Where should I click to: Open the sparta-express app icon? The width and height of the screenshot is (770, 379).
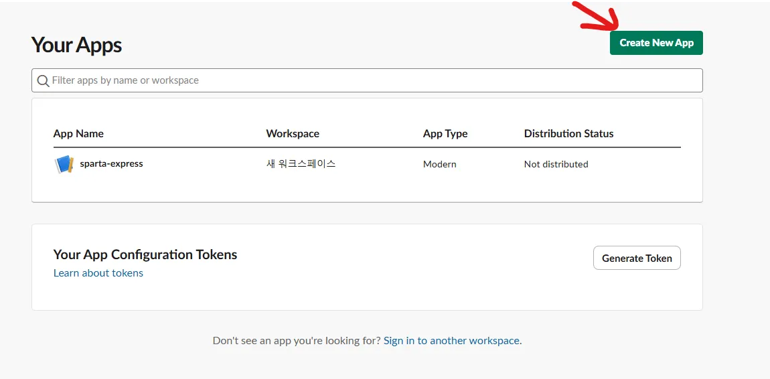(64, 164)
